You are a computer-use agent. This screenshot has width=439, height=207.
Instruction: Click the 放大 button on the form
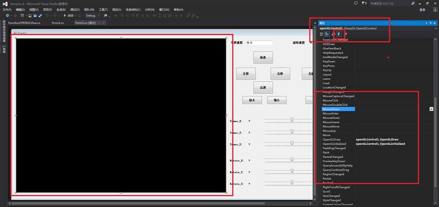click(252, 100)
